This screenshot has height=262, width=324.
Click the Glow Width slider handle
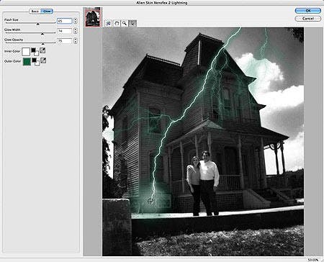[x=42, y=34]
